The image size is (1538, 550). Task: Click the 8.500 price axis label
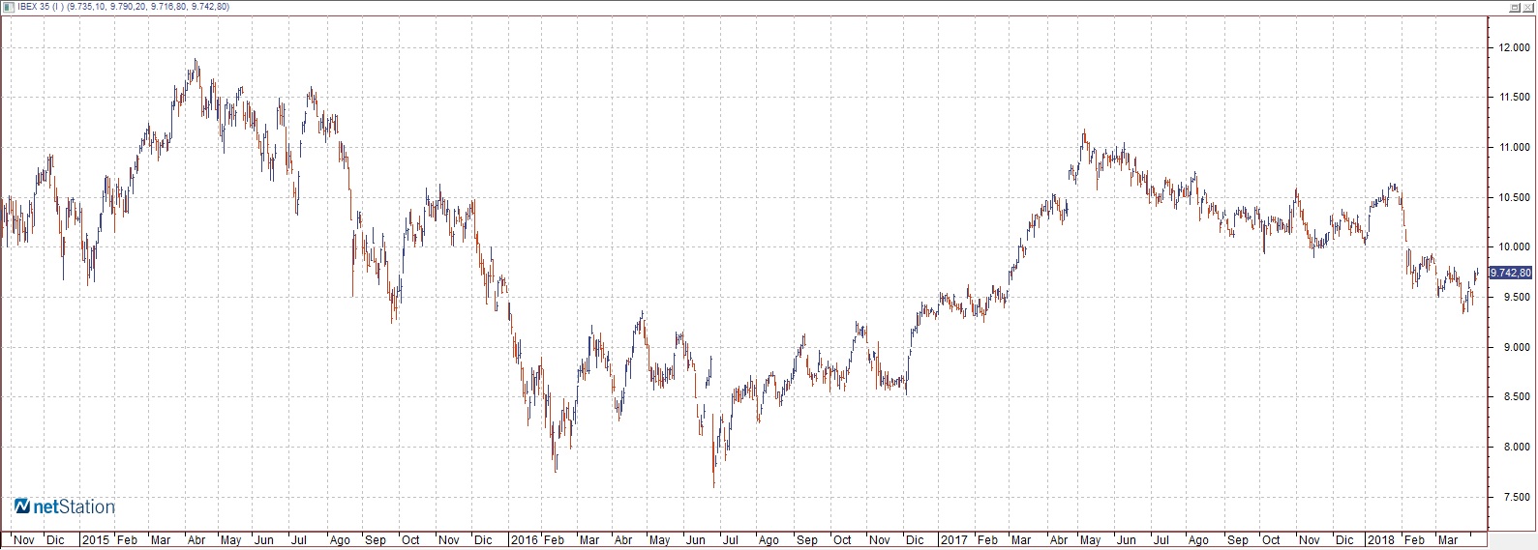click(1516, 397)
